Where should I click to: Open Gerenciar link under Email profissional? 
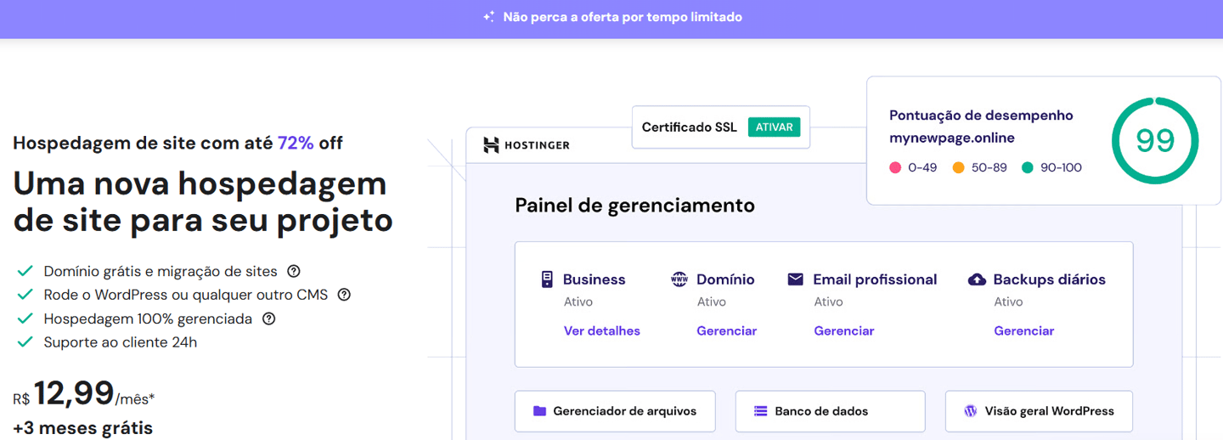pyautogui.click(x=844, y=331)
